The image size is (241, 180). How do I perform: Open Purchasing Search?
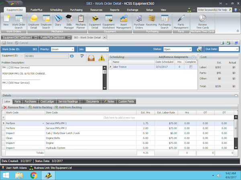coord(164,22)
